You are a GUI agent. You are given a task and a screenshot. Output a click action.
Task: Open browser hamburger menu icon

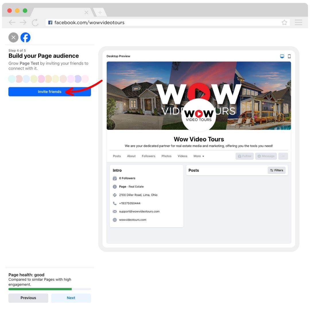(298, 22)
